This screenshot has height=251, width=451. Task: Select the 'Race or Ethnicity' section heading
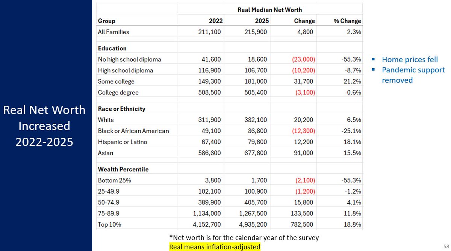click(121, 109)
